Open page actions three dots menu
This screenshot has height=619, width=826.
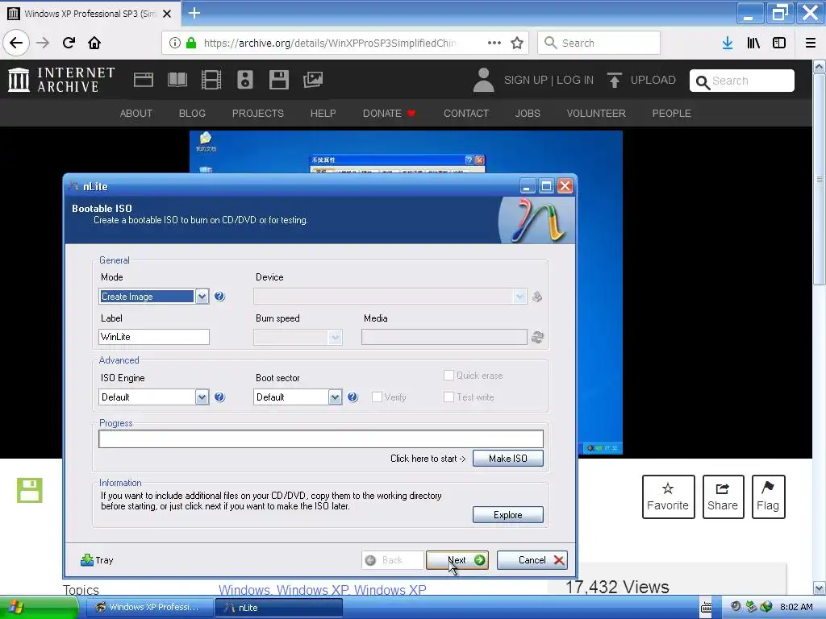tap(494, 43)
